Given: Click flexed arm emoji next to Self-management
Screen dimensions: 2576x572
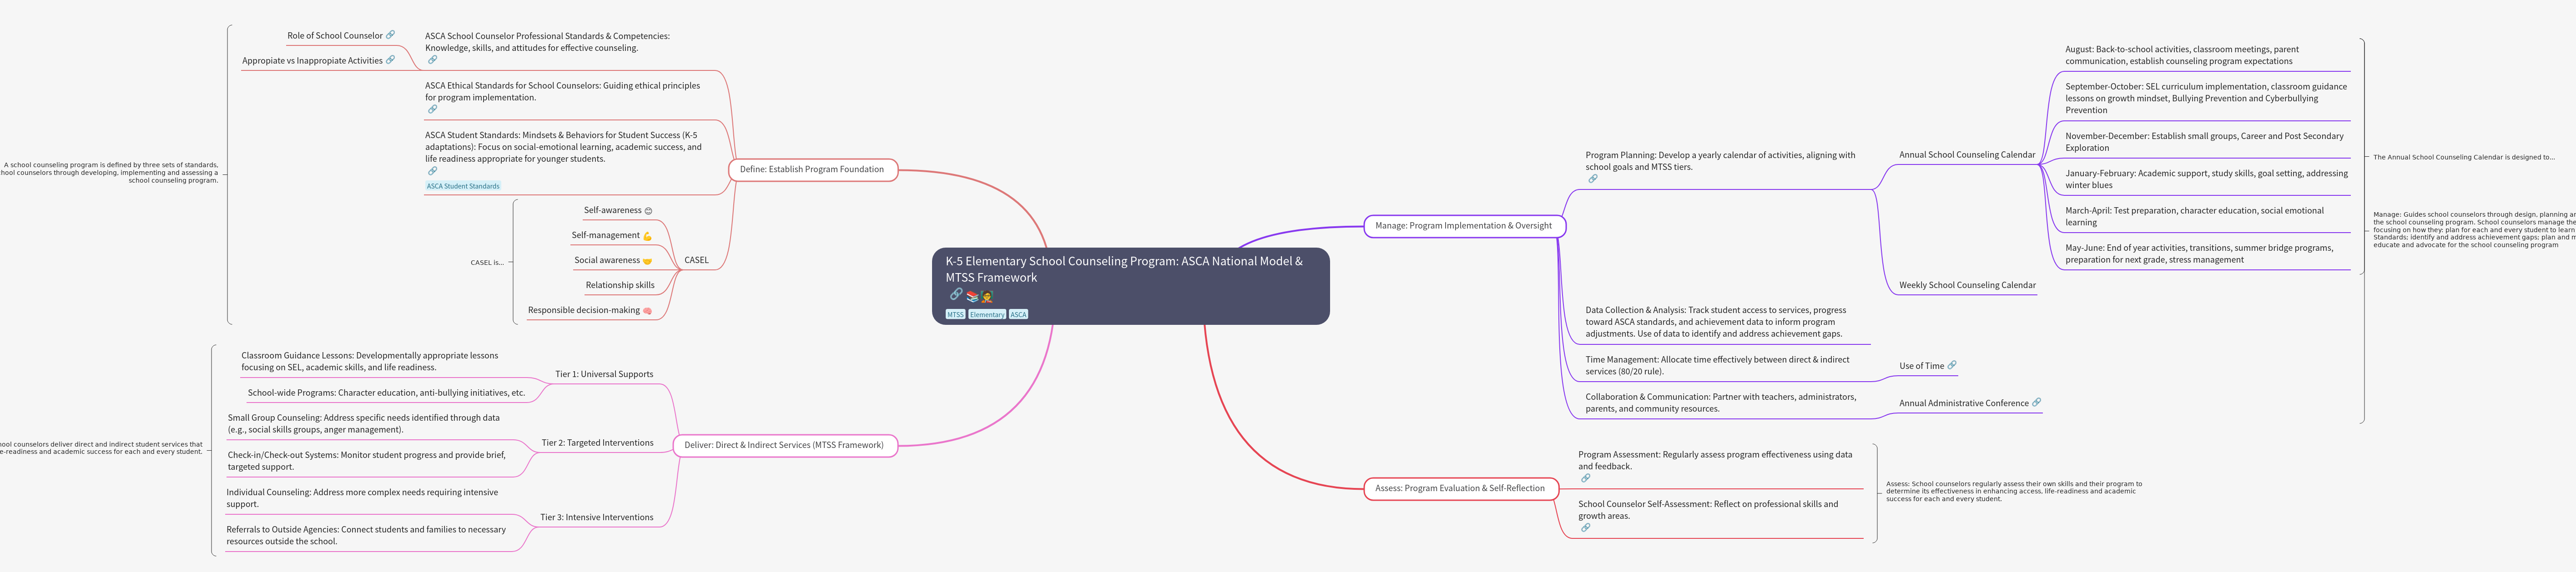Looking at the screenshot, I should click(x=647, y=236).
